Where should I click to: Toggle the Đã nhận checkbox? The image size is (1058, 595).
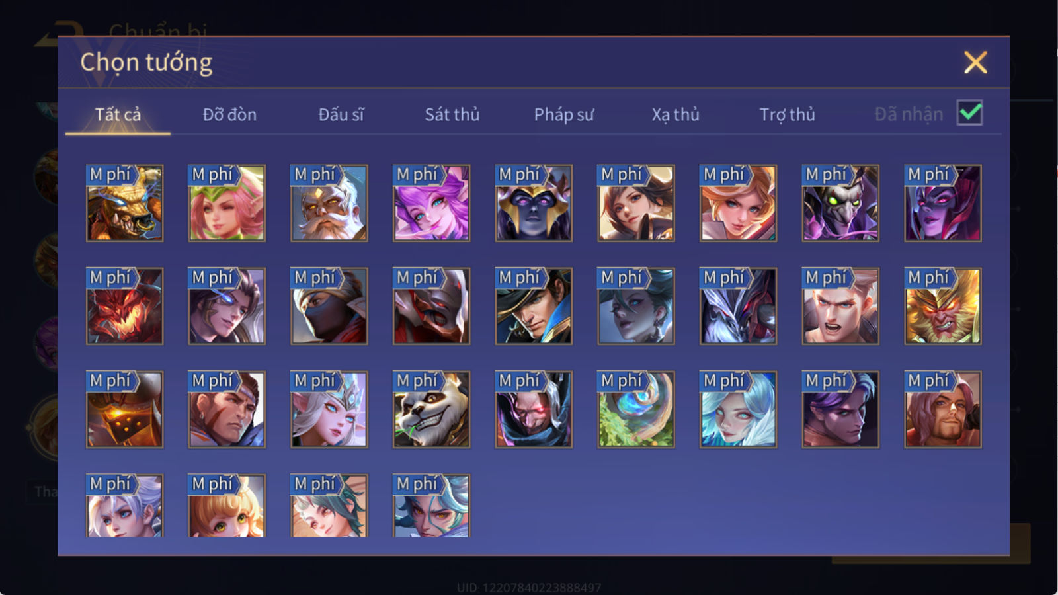pyautogui.click(x=969, y=113)
